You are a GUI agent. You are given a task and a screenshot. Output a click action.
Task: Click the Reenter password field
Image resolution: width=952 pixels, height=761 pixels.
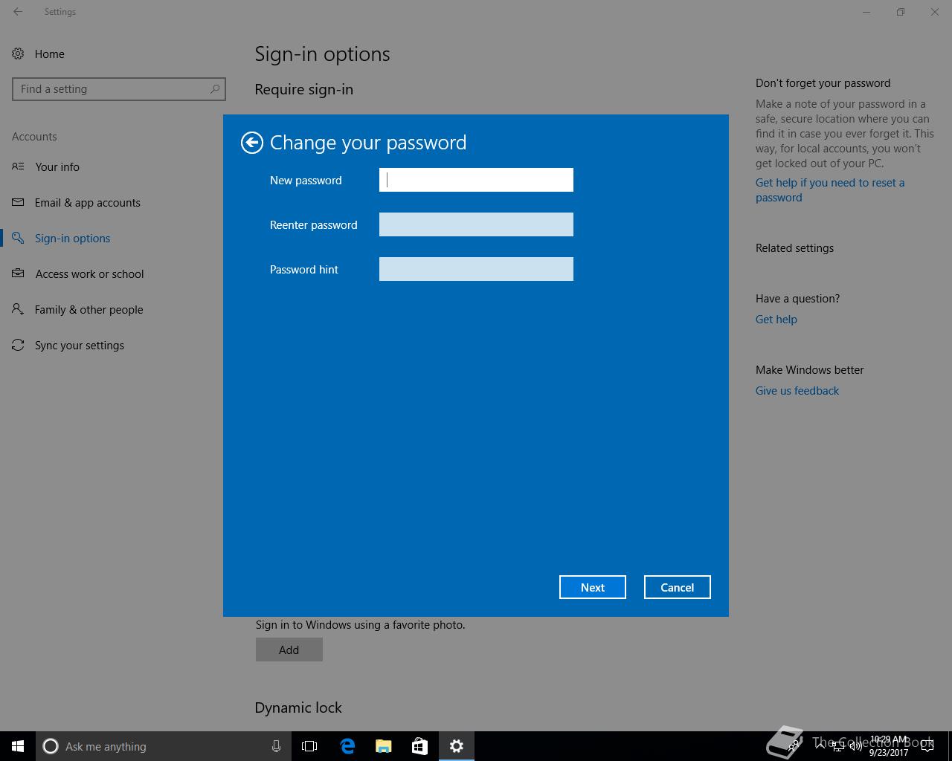476,224
